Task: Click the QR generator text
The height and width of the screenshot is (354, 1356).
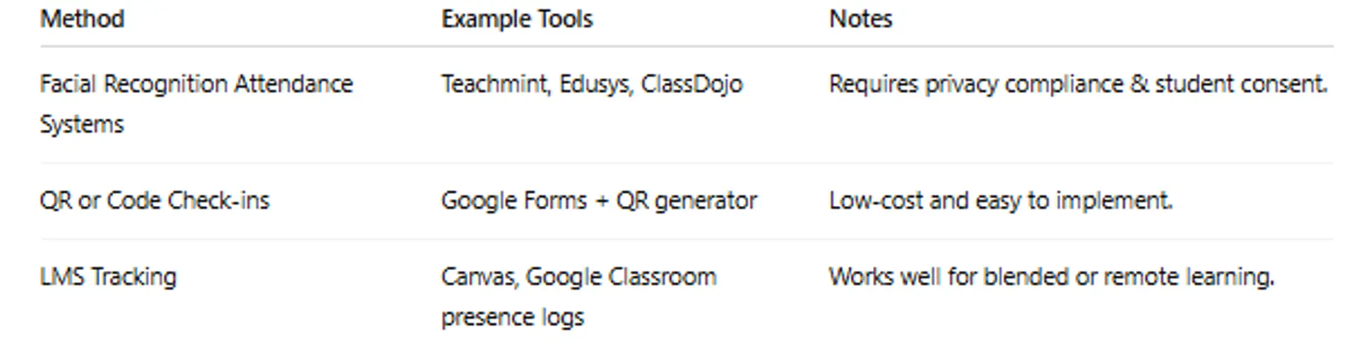Action: click(686, 201)
